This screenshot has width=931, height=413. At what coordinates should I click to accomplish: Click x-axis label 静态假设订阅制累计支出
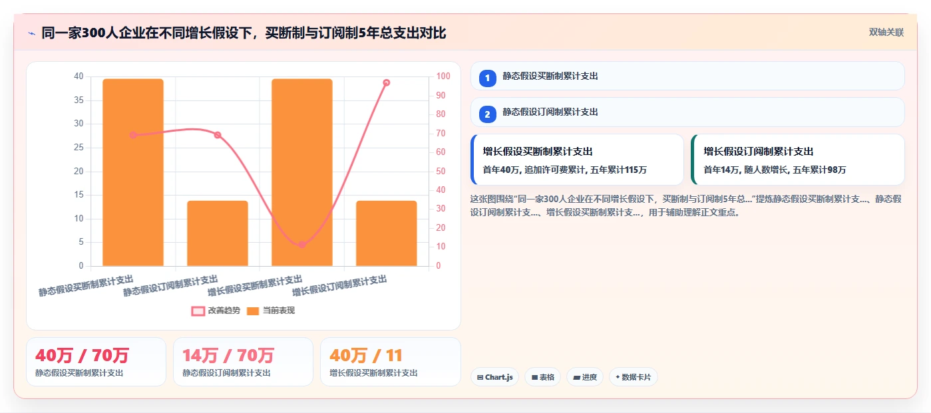170,285
